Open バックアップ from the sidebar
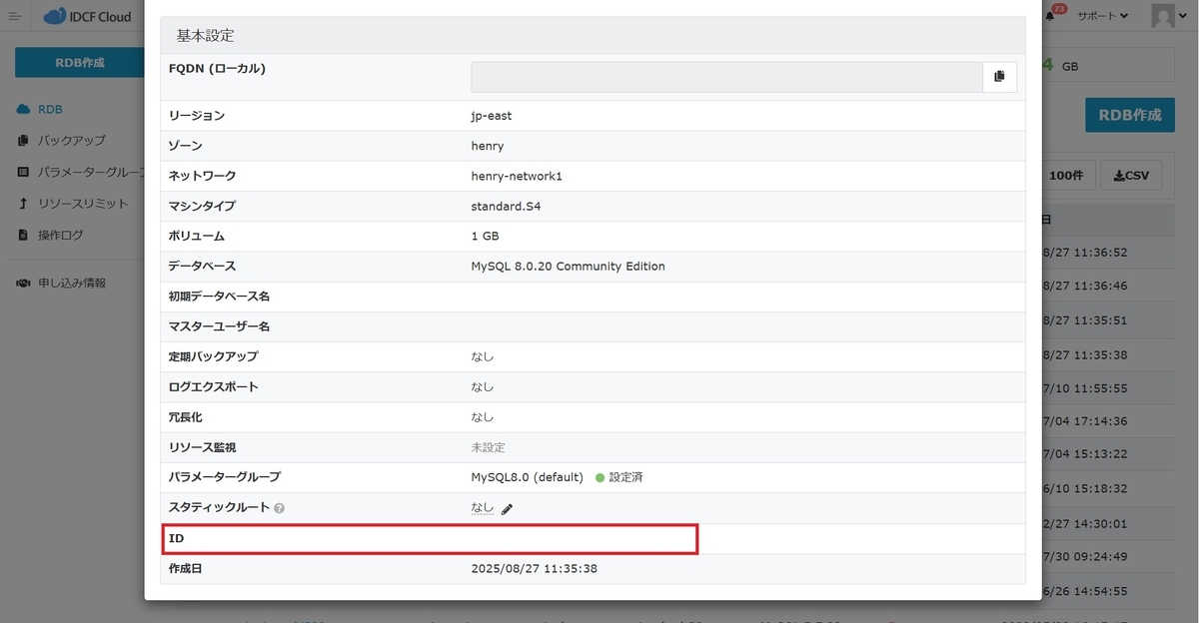Viewport: 1199px width, 623px height. pyautogui.click(x=74, y=140)
